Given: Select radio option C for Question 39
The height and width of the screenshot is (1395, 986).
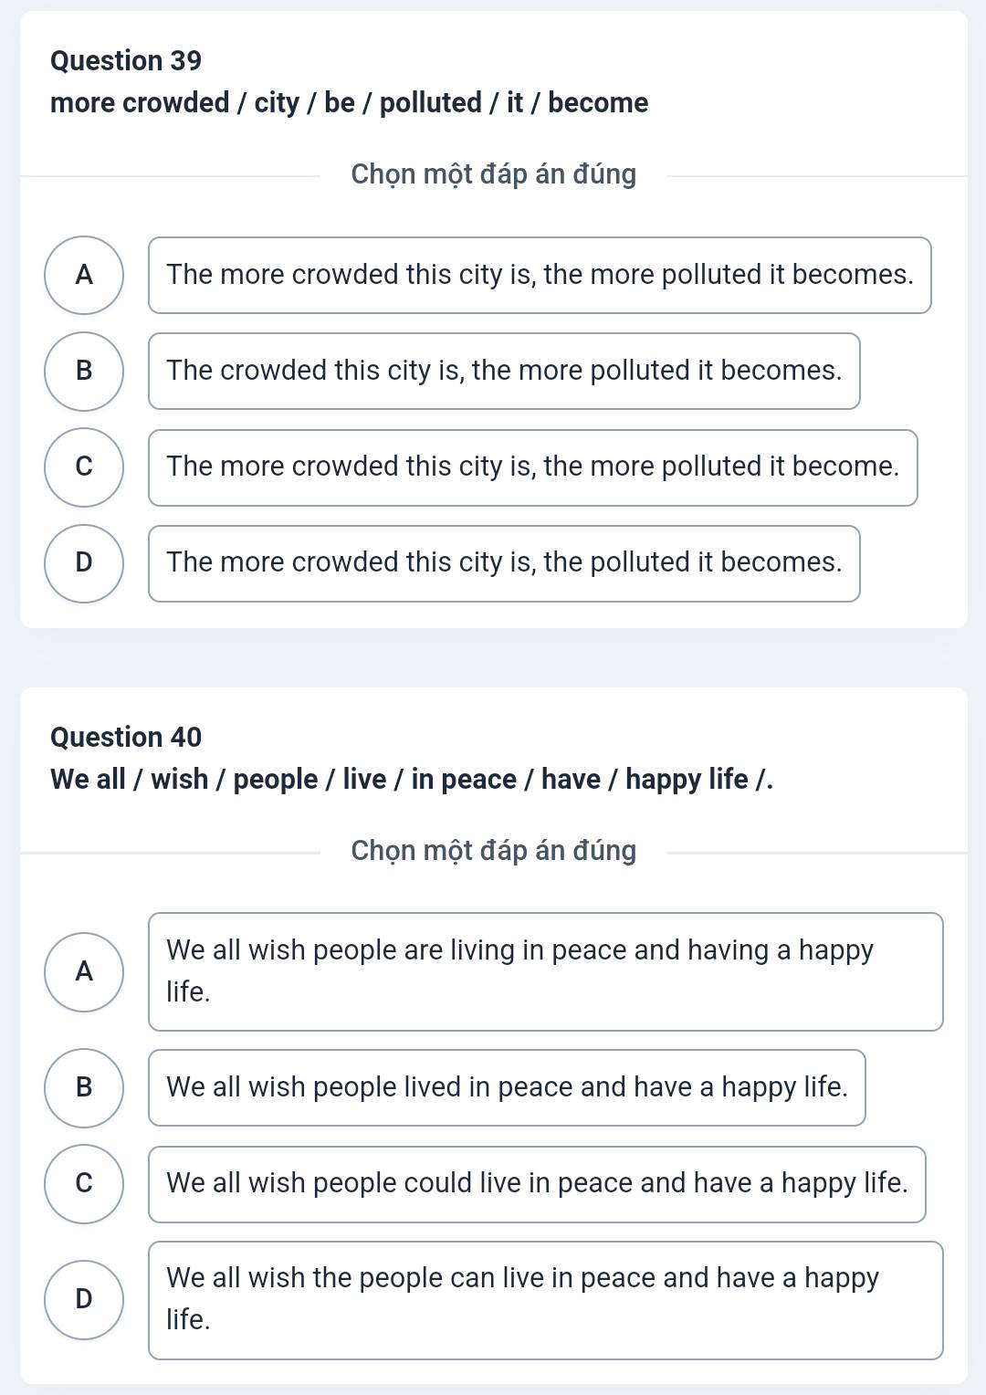Looking at the screenshot, I should [x=84, y=467].
